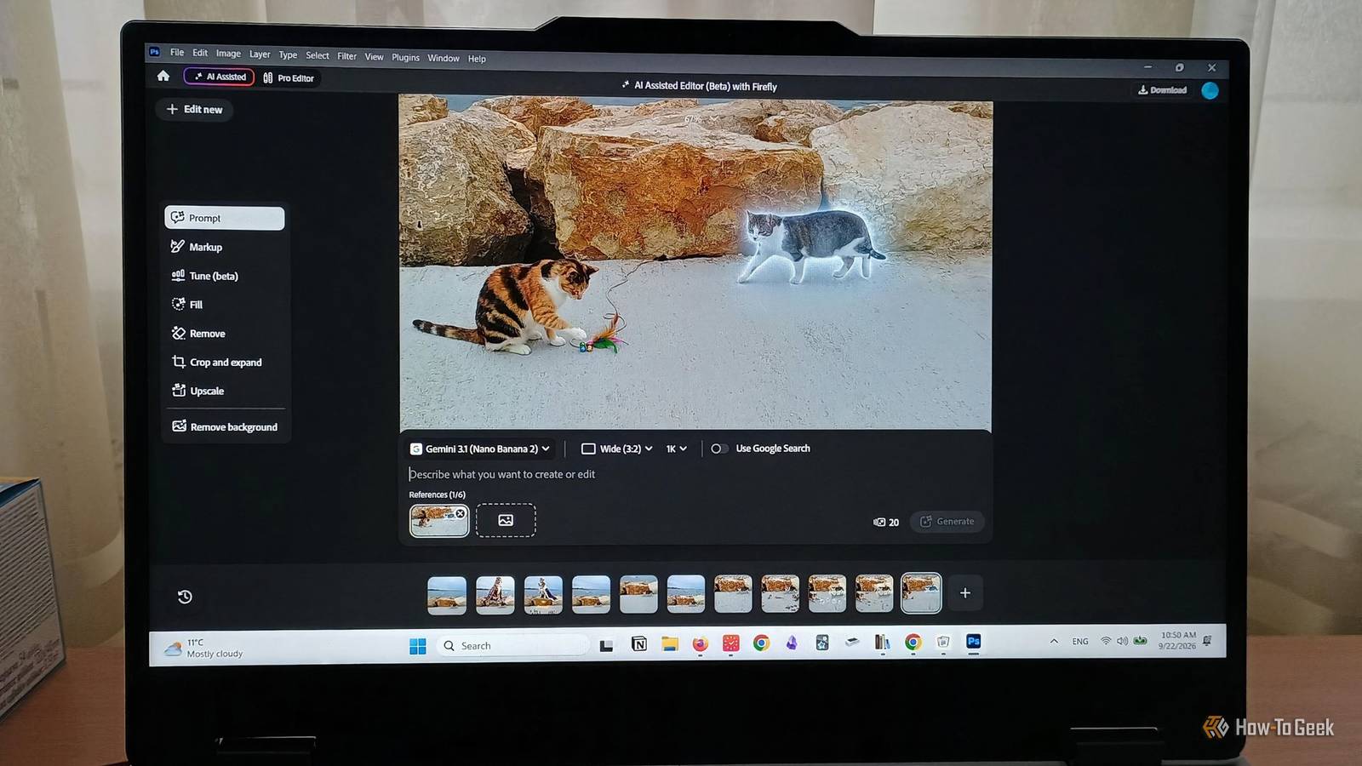The height and width of the screenshot is (766, 1362).
Task: Open the Window menu
Action: coord(444,58)
